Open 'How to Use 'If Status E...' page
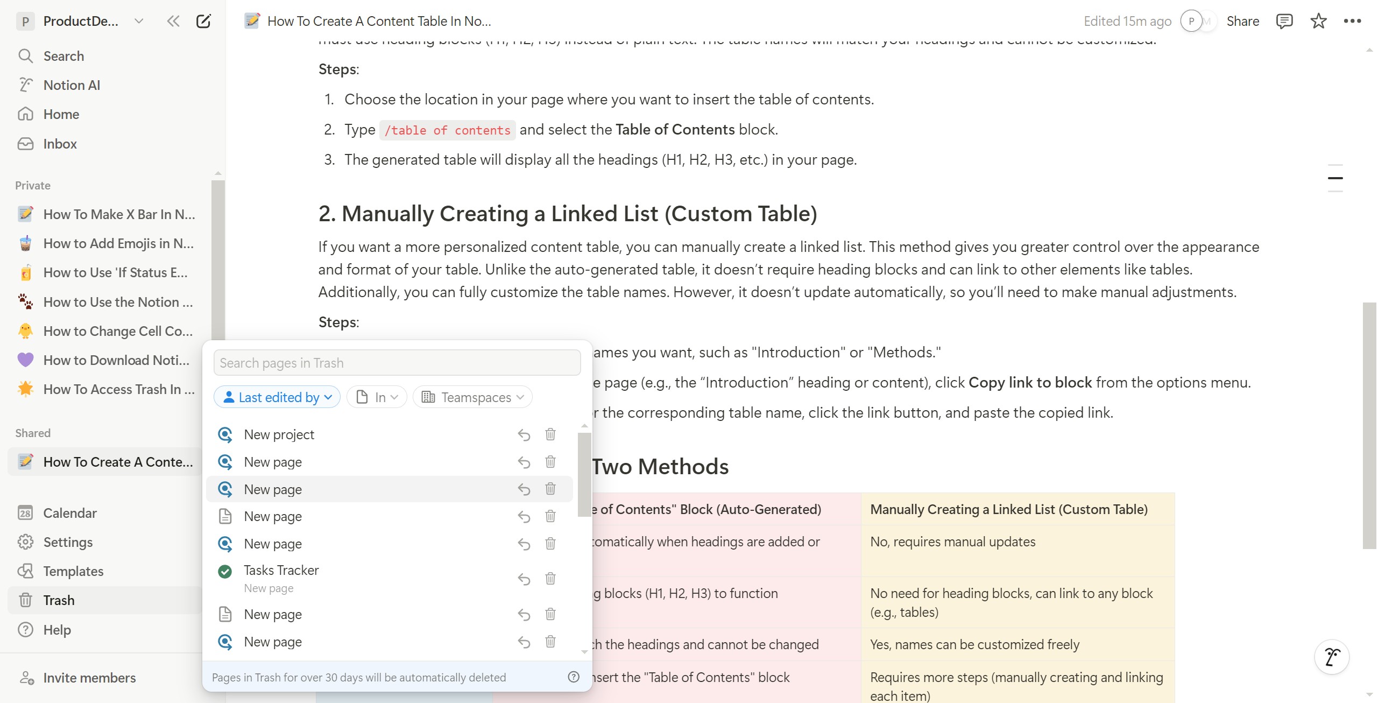Screen dimensions: 1378x703 109,272
